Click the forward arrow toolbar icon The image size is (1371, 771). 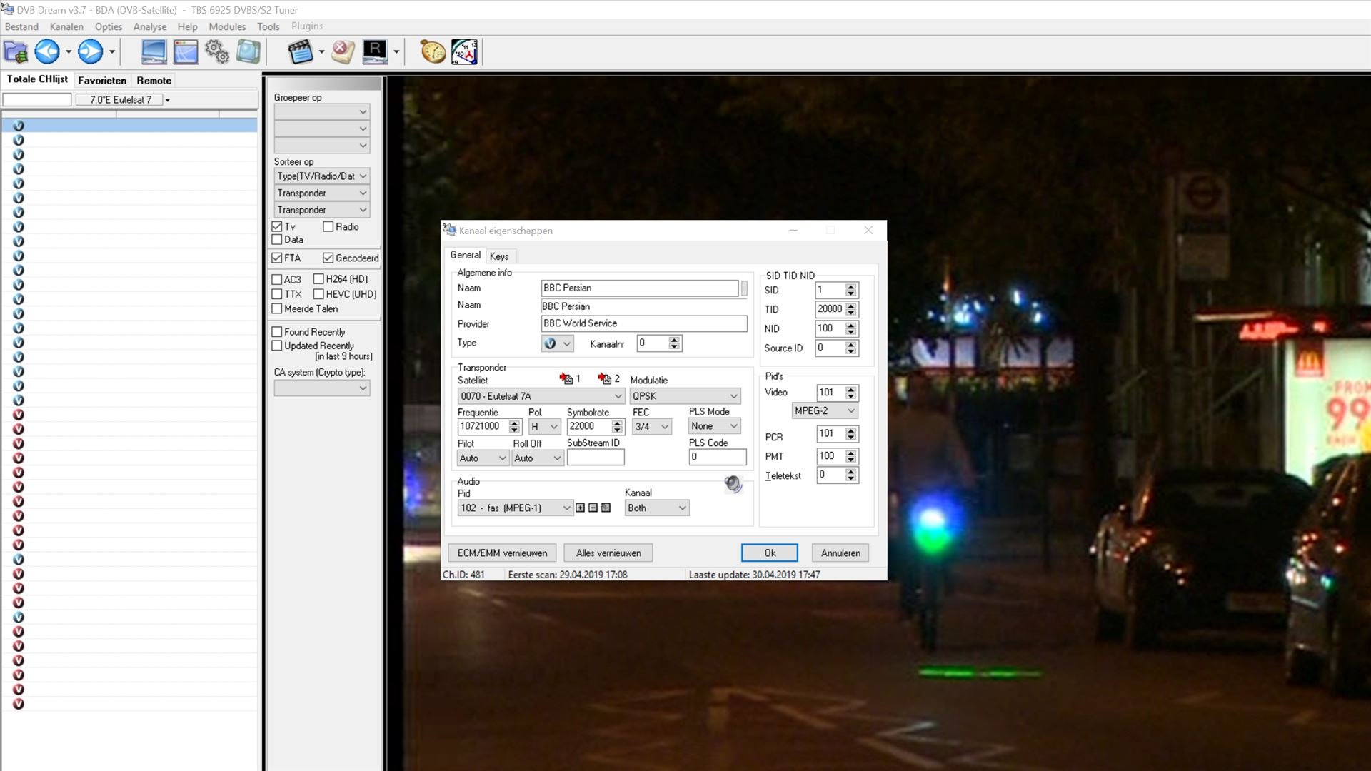tap(90, 51)
